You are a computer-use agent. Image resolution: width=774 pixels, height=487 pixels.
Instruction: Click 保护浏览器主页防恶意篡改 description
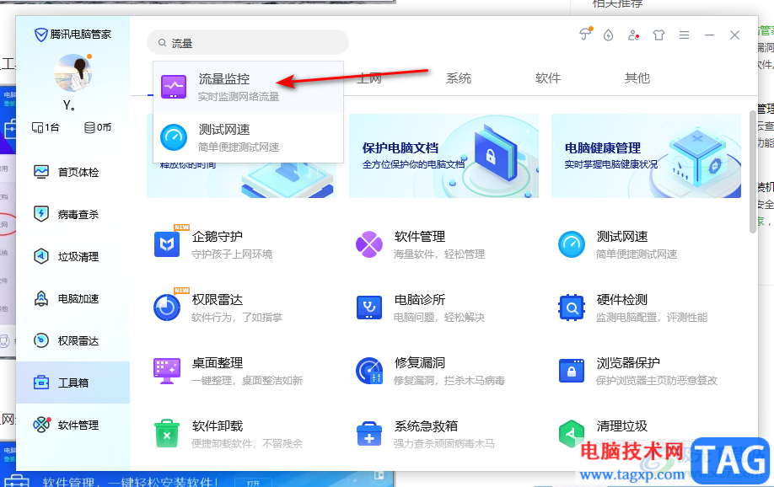pyautogui.click(x=657, y=381)
